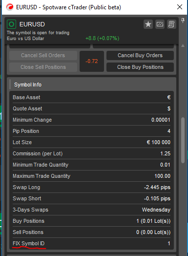Grab the Symbol Info drag handle
This screenshot has width=188, height=256.
pos(10,84)
